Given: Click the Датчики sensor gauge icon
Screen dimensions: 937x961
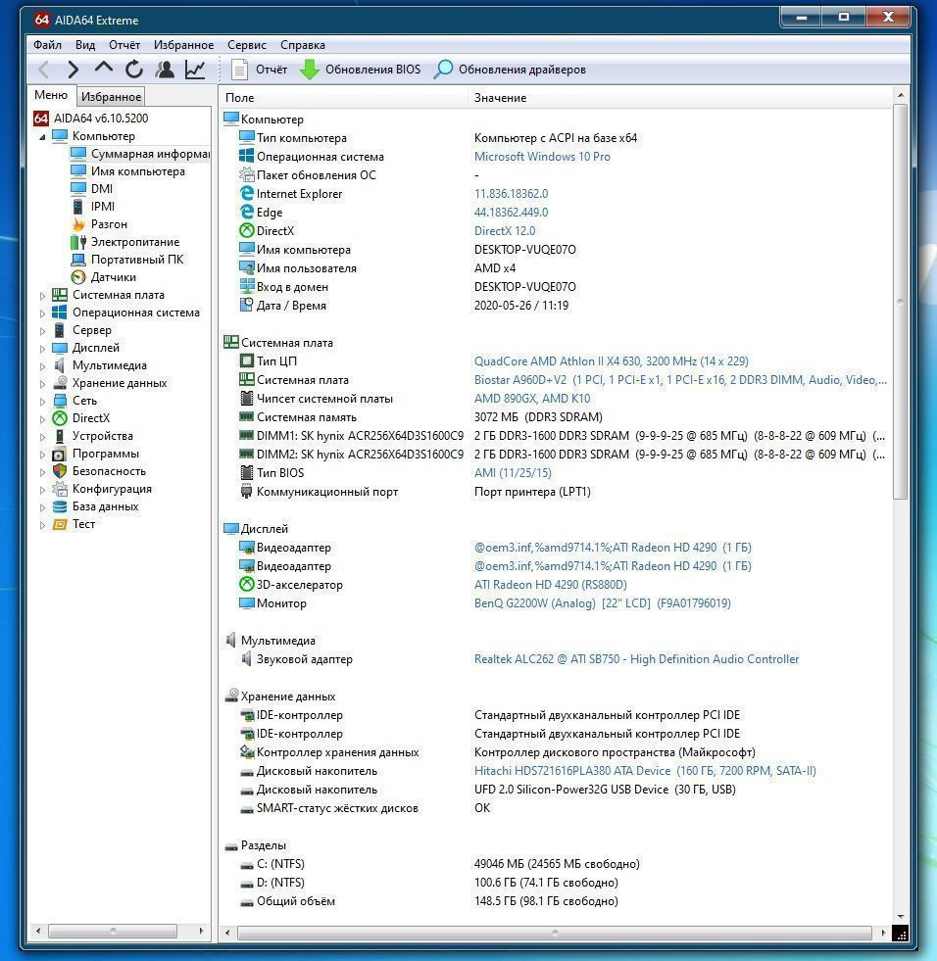Looking at the screenshot, I should pos(77,277).
